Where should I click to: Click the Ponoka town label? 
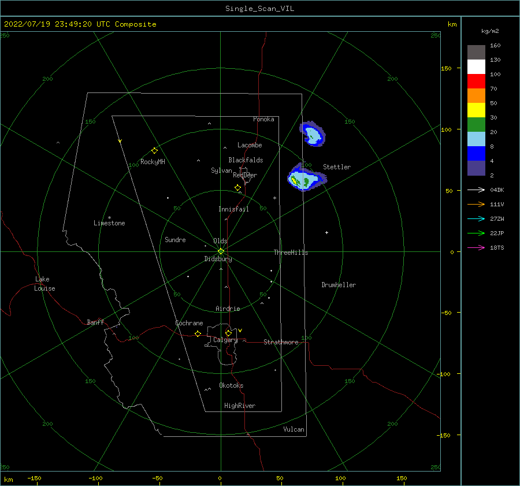263,119
